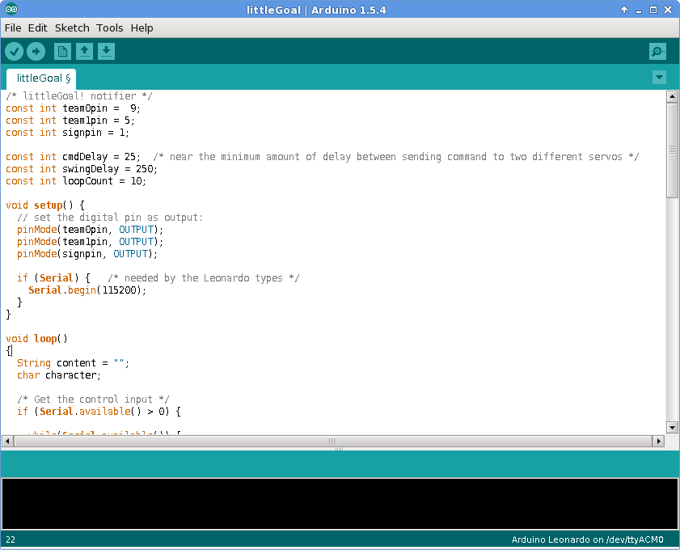
Task: Click 'pinMode(team0pin, OUTPUT);' line
Action: [91, 230]
